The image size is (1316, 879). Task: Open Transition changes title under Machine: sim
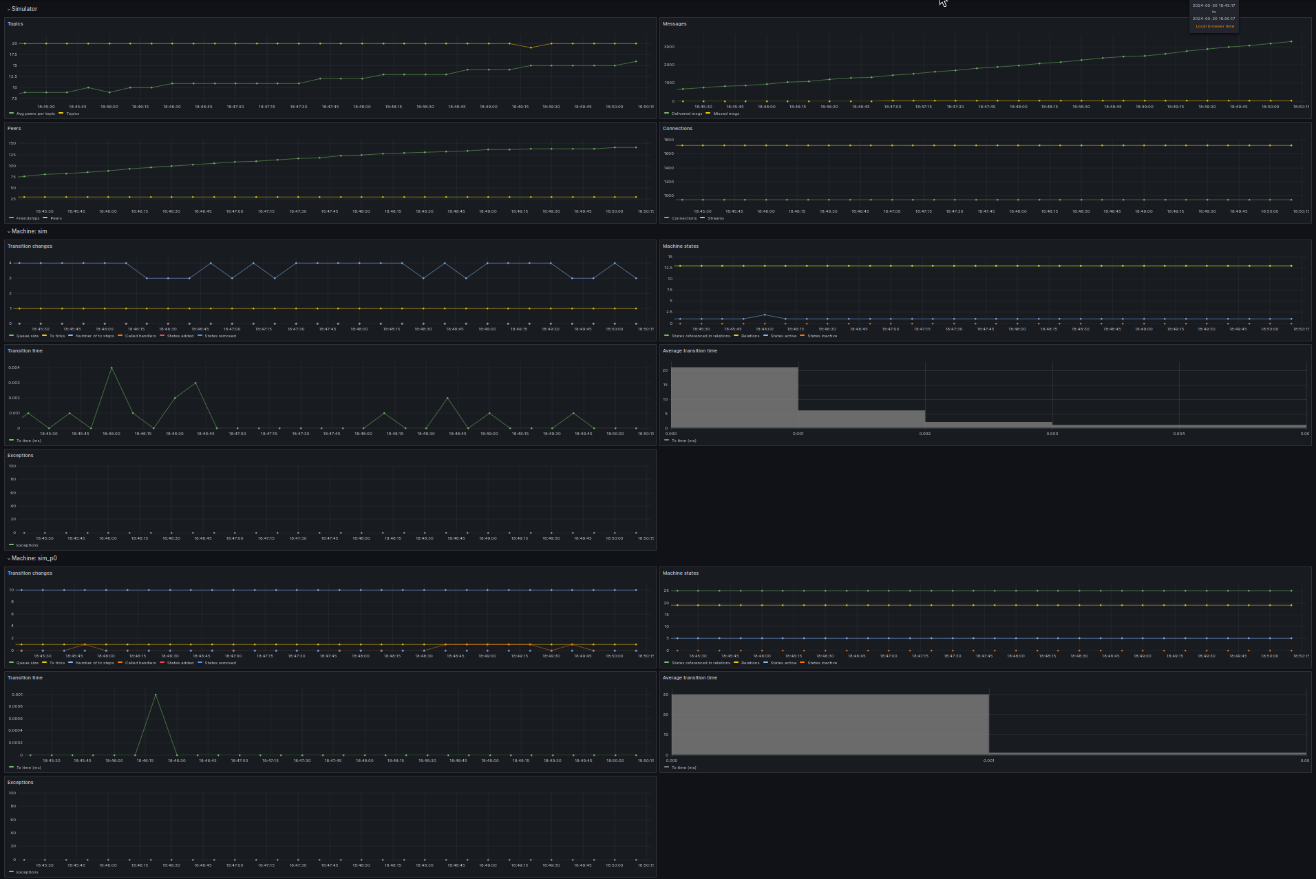coord(30,246)
